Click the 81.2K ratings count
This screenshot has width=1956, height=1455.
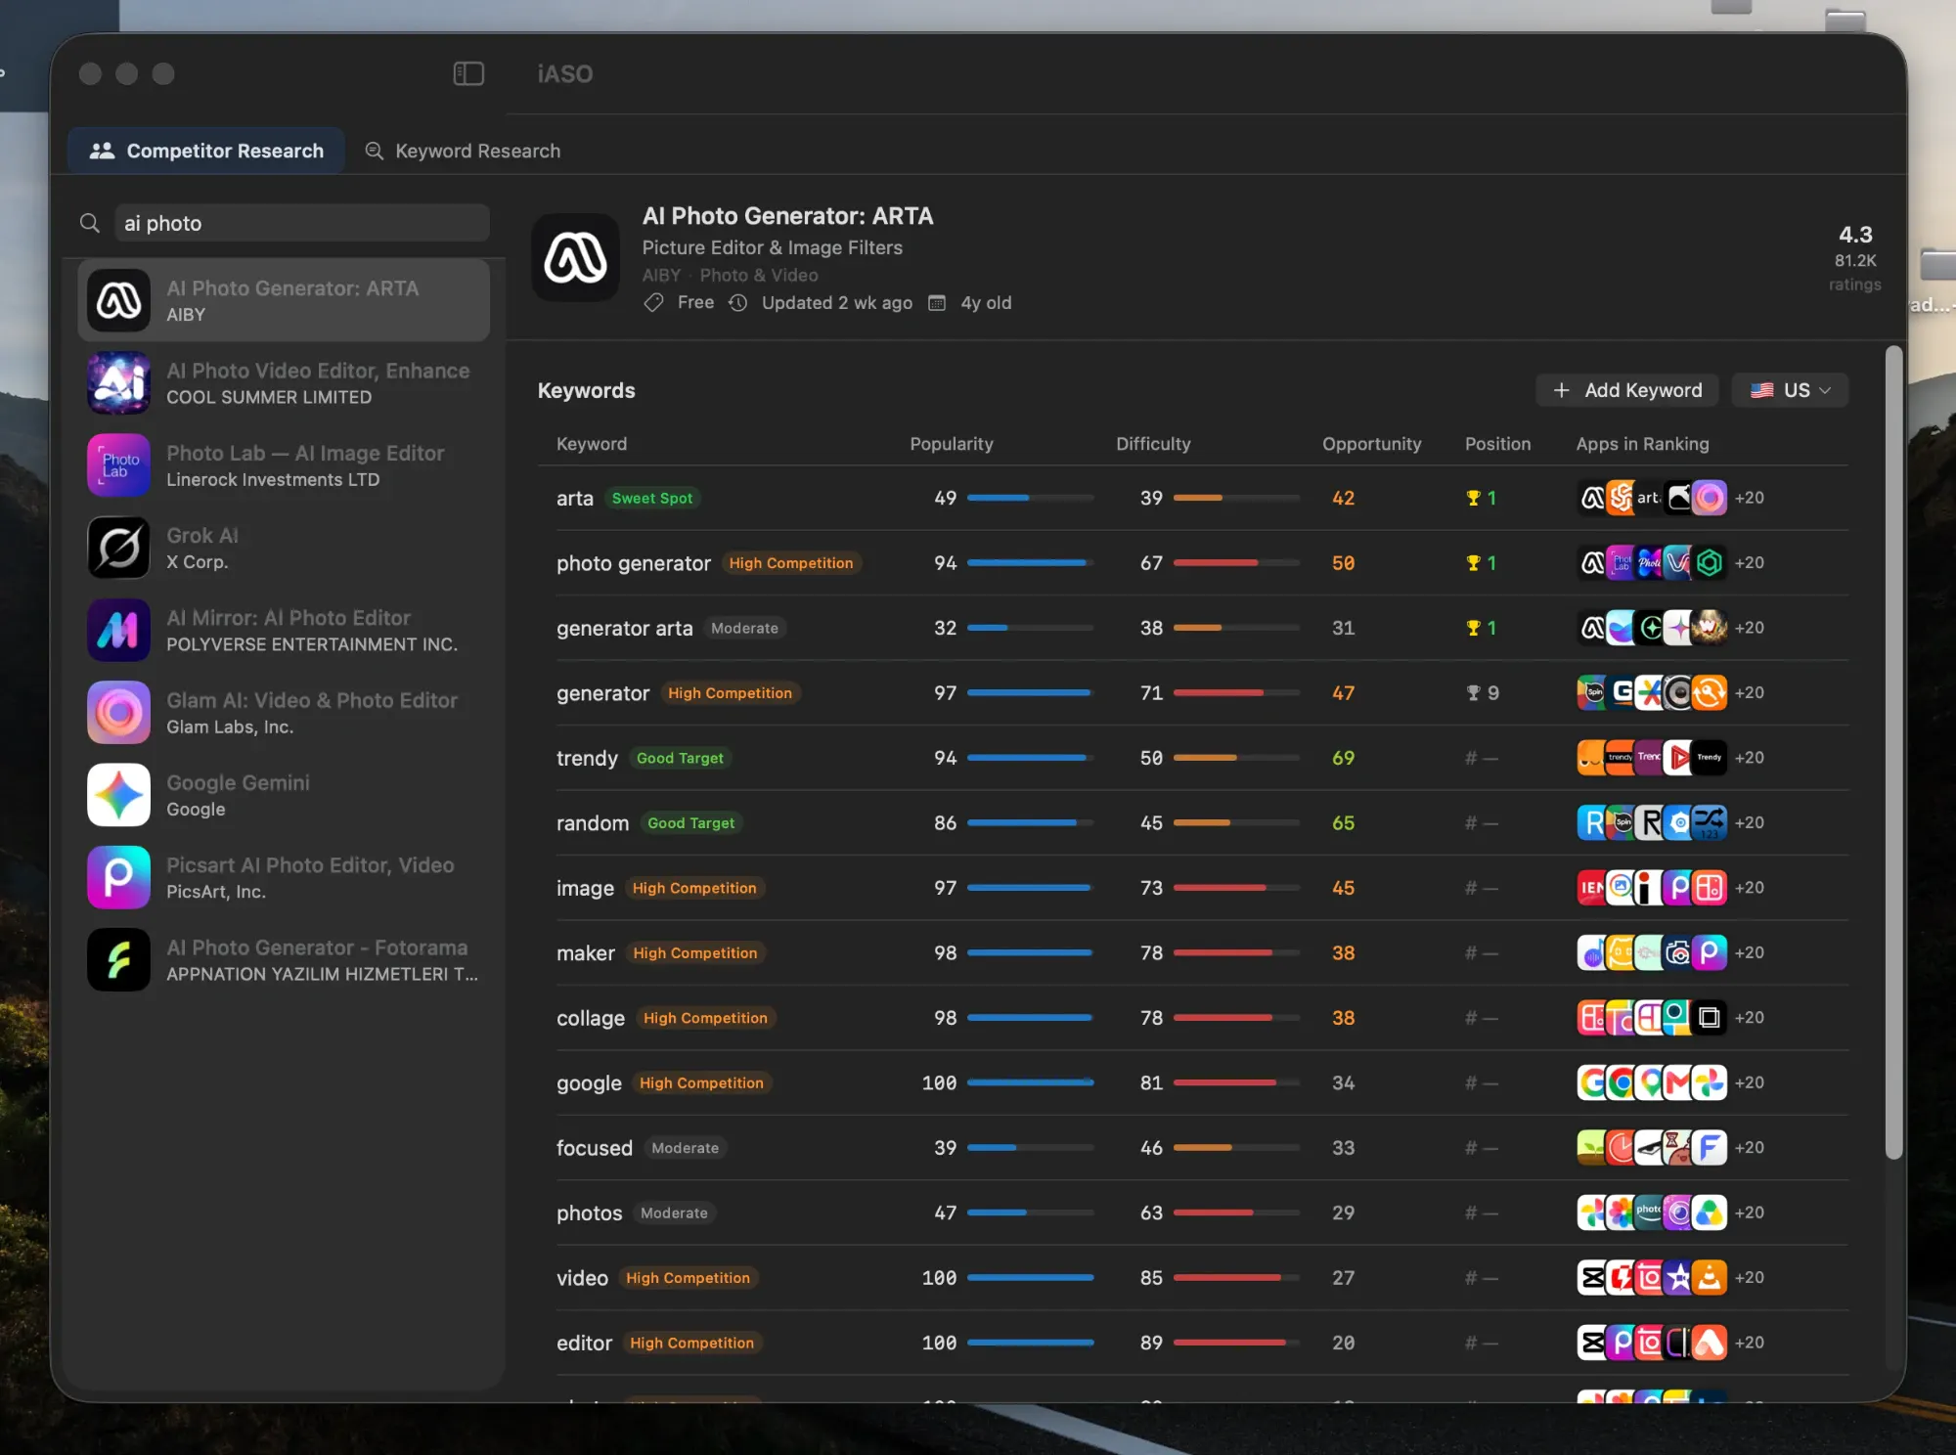(1855, 261)
